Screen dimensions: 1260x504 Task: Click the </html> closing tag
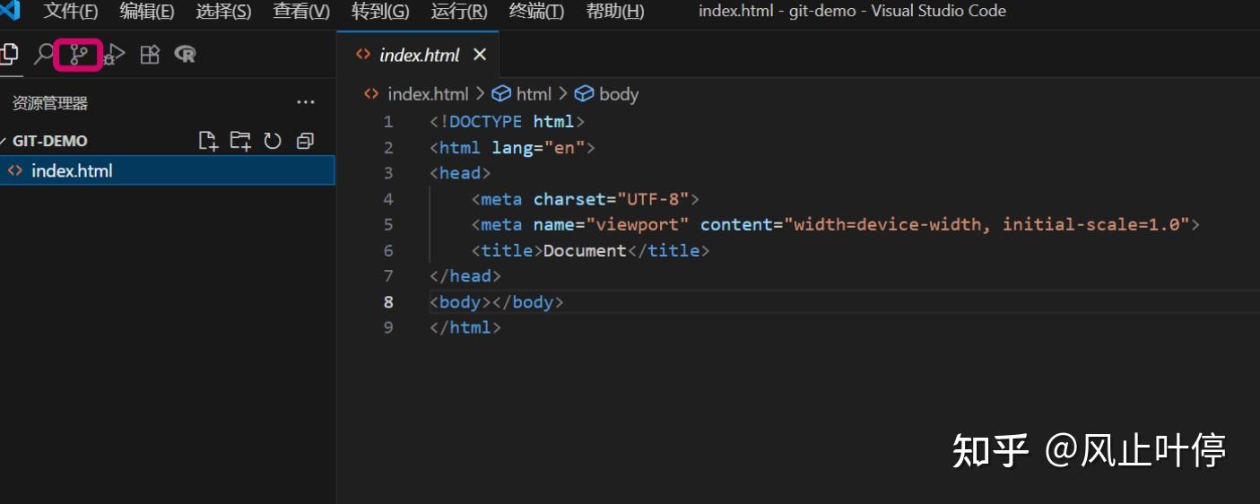[465, 328]
